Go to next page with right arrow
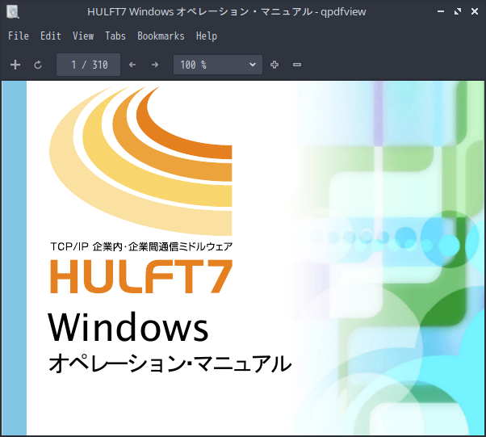486x437 pixels. [x=155, y=65]
